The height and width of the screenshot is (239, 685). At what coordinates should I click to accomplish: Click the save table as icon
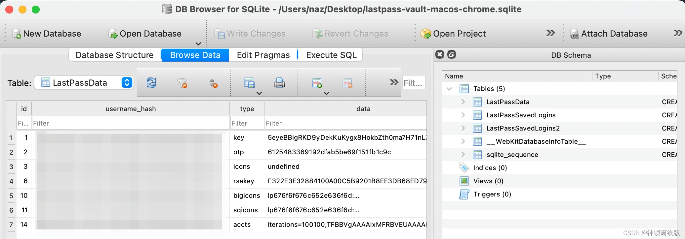(x=249, y=83)
